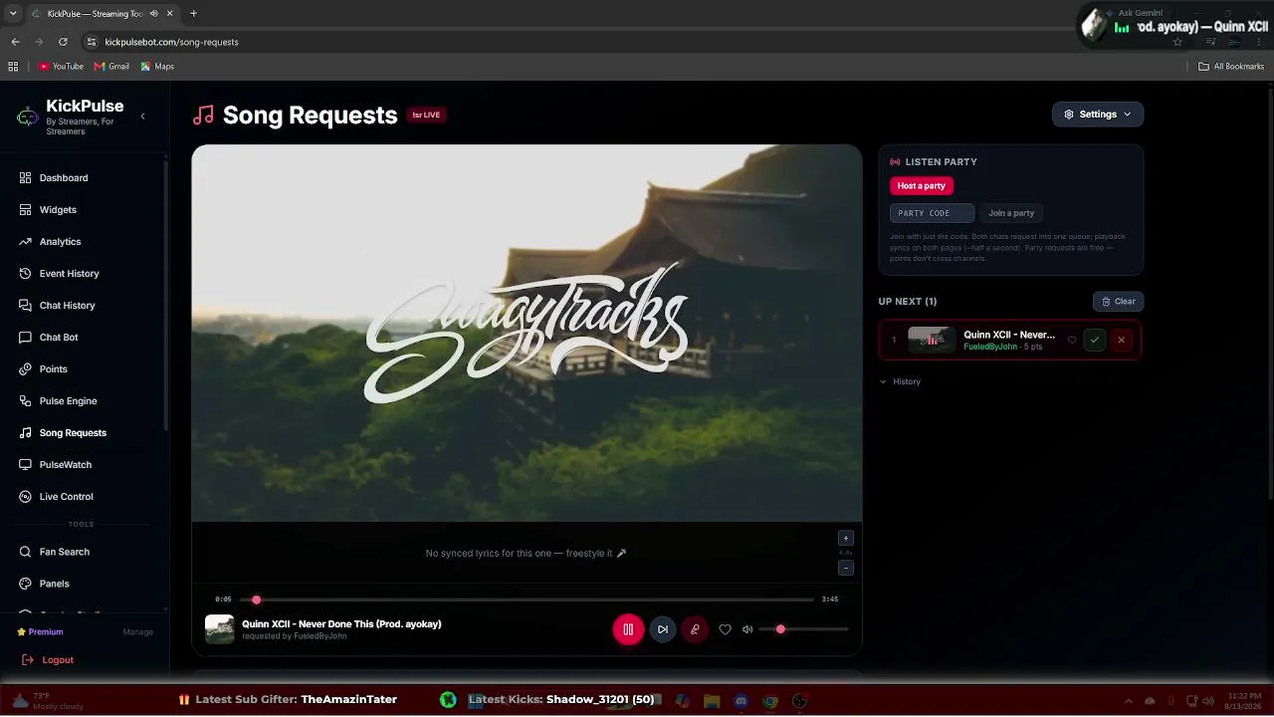Expand the History section
1274x717 pixels.
pos(900,381)
